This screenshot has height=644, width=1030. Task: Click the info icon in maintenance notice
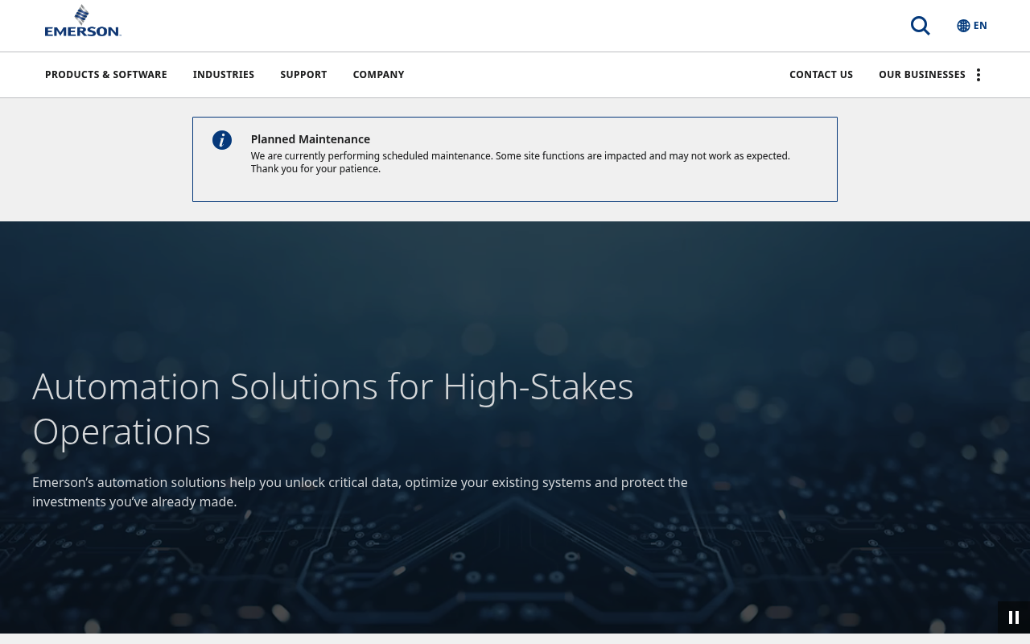[222, 140]
